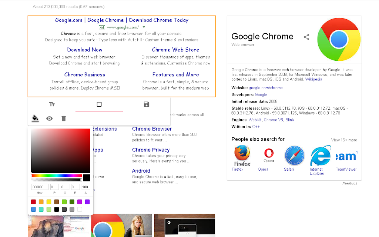Open the Chrome logo with woman image thumbnail
The height and width of the screenshot is (237, 379).
coord(121,226)
